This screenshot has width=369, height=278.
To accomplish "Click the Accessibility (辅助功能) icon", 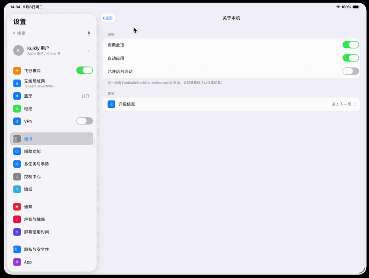I will [17, 152].
